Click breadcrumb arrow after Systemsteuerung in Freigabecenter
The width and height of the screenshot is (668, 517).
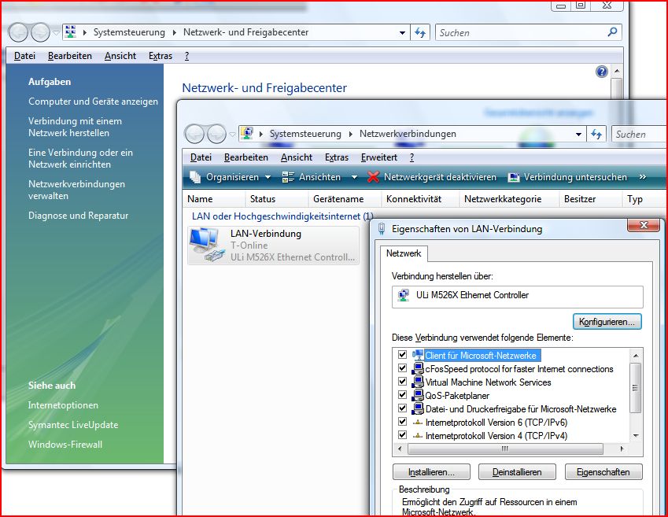click(174, 32)
